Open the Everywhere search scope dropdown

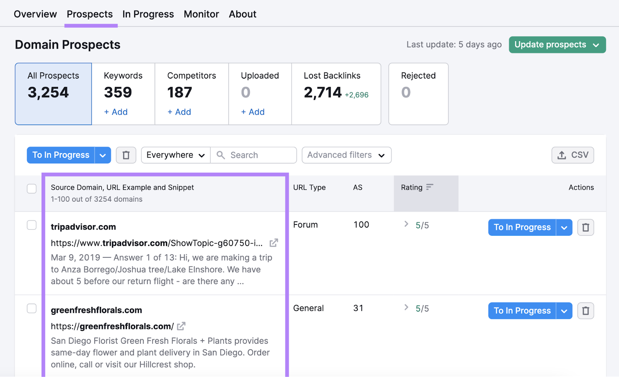176,155
